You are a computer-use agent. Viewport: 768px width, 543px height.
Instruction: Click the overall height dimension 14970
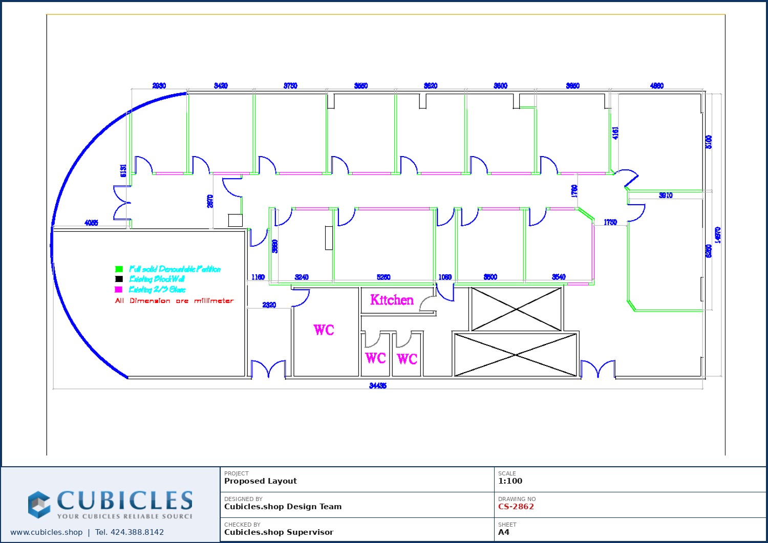718,235
